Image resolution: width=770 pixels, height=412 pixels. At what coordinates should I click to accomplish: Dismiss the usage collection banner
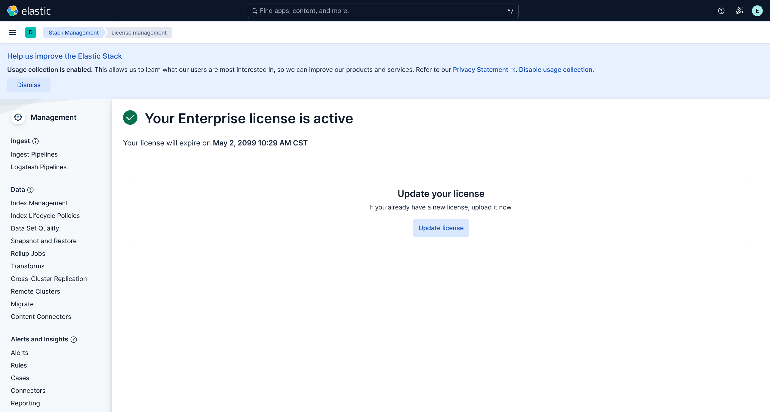coord(29,85)
